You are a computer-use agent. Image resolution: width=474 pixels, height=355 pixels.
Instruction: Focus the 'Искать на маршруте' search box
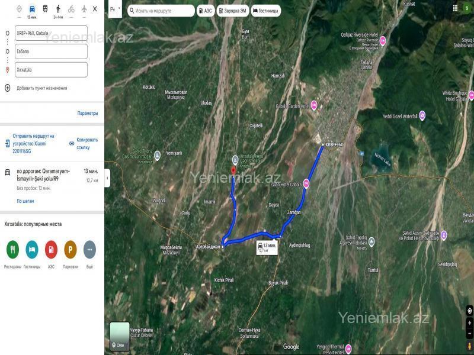point(161,11)
